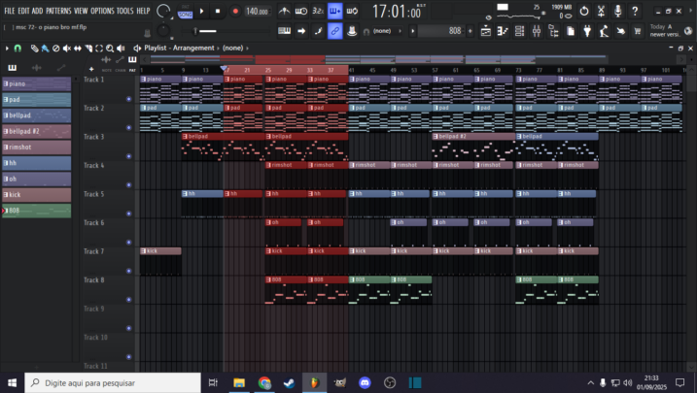This screenshot has width=697, height=393.
Task: Toggle the highlighted blend-recording overdub button
Action: tap(334, 11)
